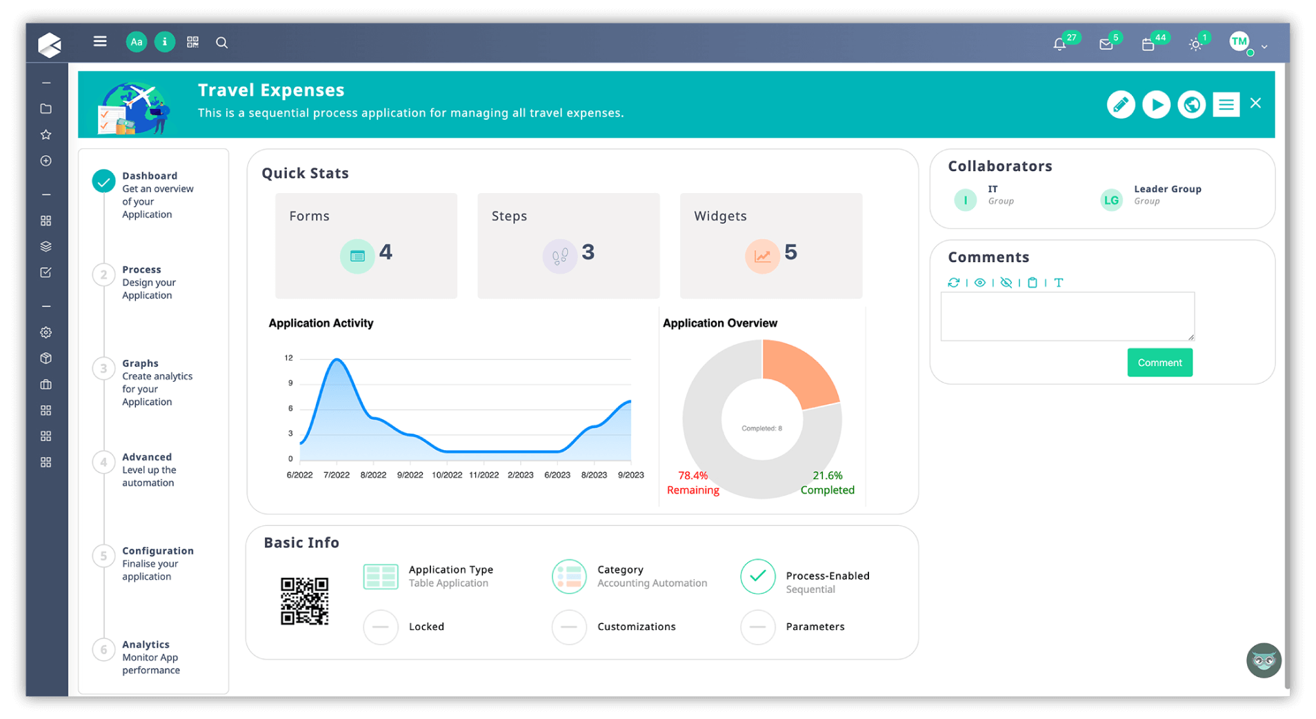Screen dimensions: 1316x719
Task: Click the app logo in top-left
Action: 49,44
